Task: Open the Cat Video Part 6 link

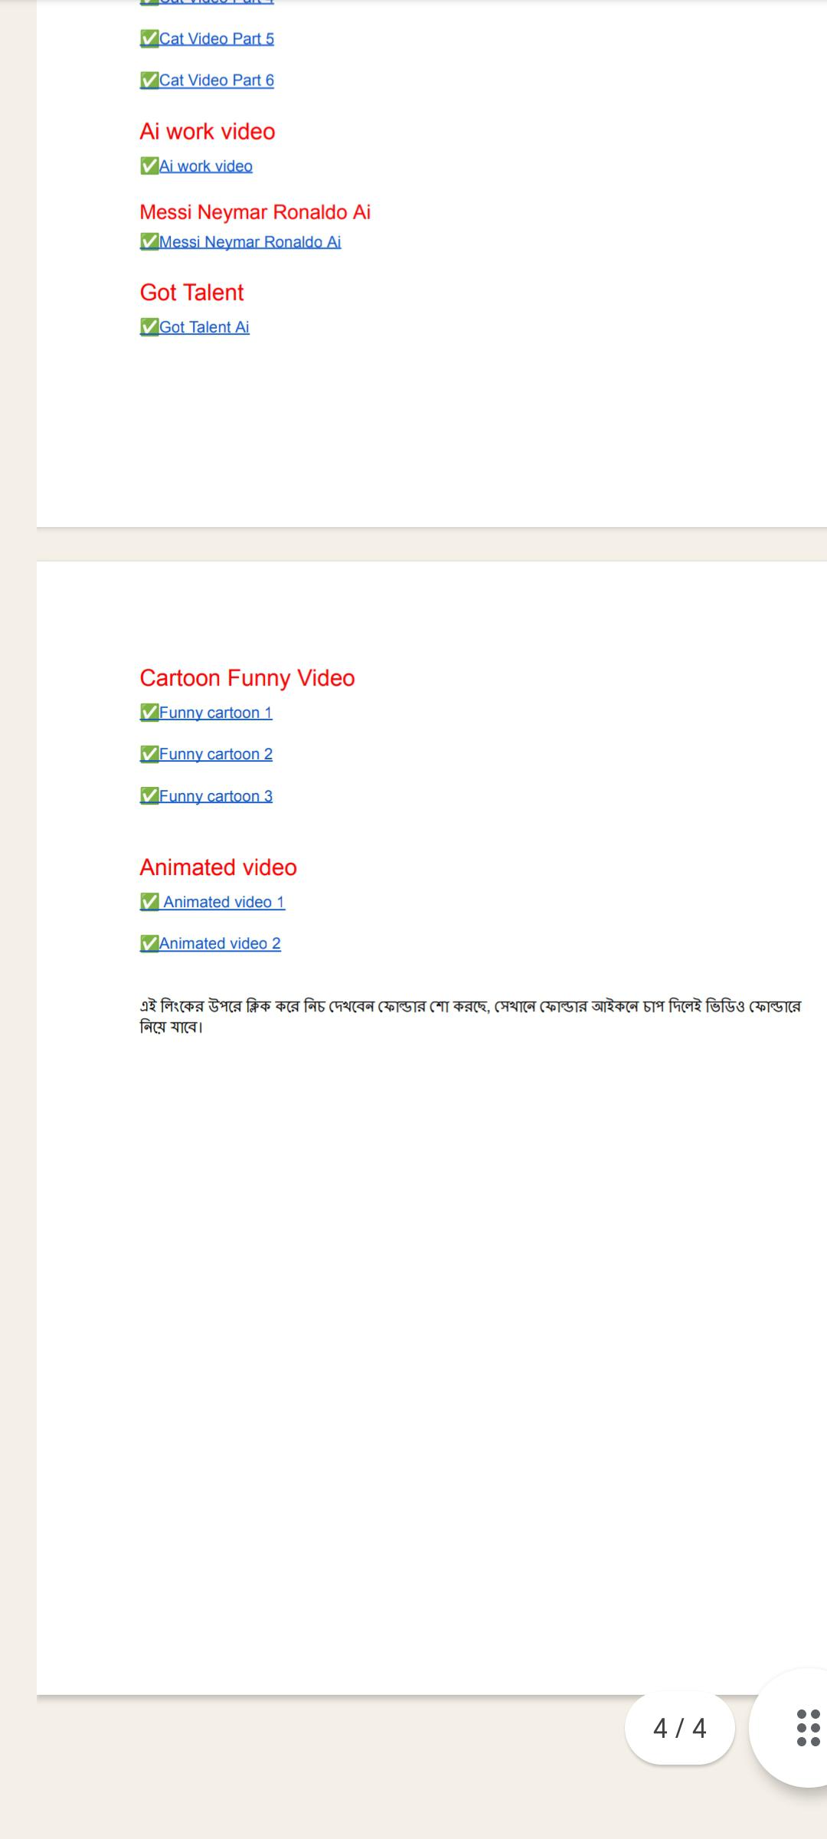Action: point(217,80)
